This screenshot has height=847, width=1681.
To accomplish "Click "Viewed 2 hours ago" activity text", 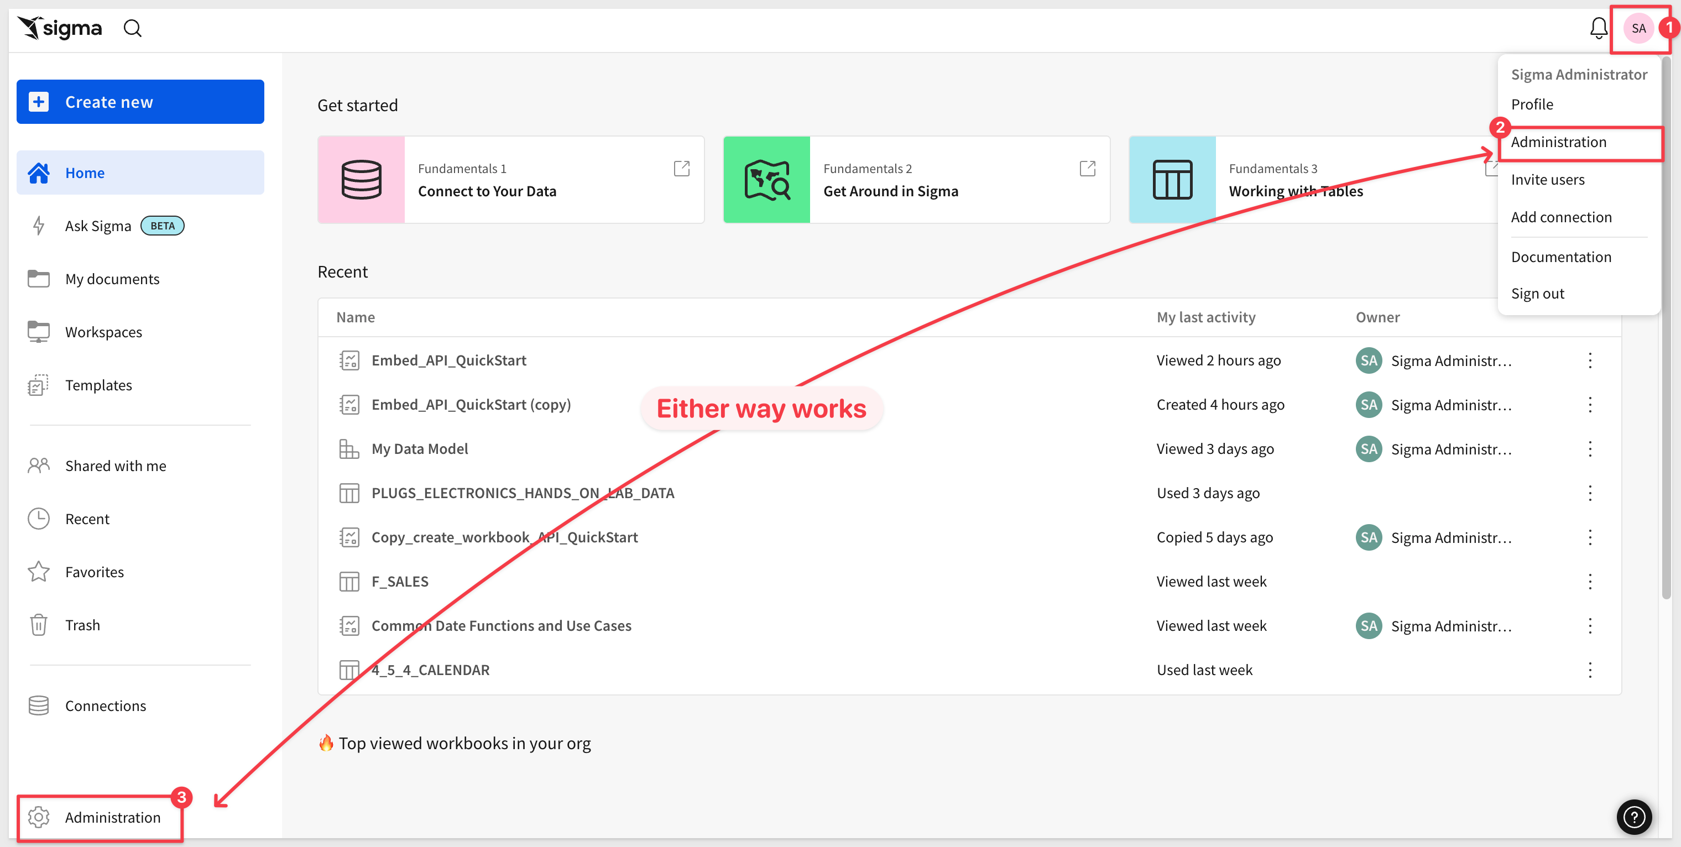I will 1218,360.
